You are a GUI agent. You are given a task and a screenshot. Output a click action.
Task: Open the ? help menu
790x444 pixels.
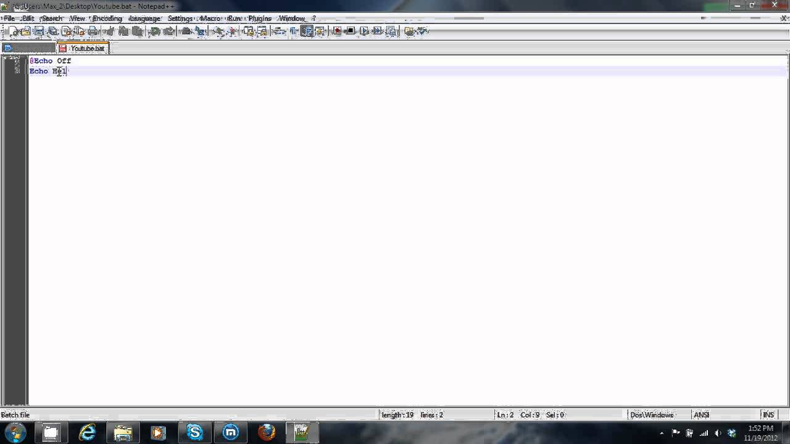click(x=314, y=18)
